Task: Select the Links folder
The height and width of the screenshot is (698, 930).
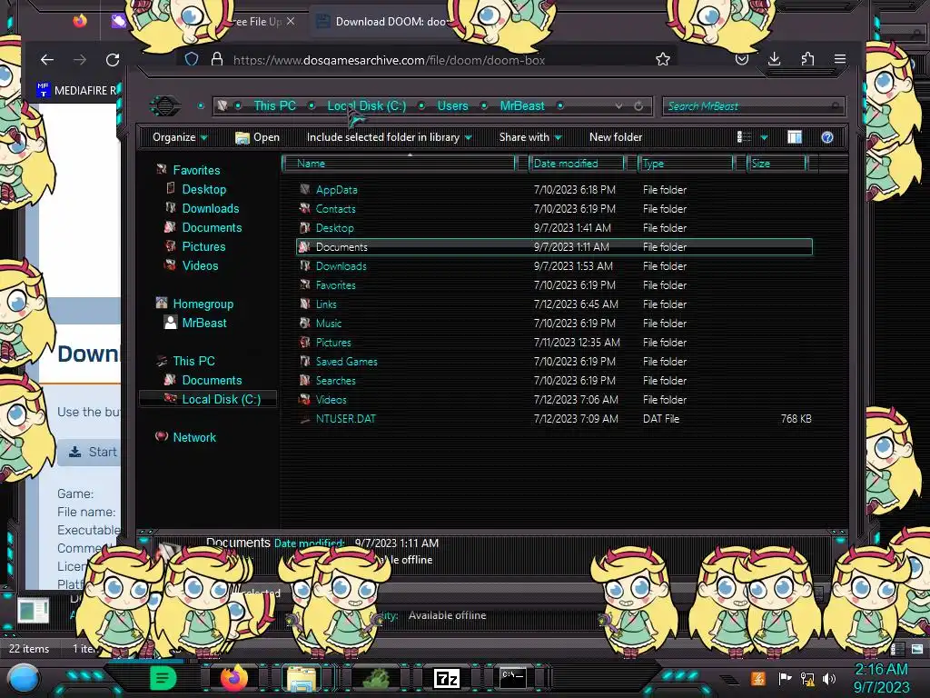Action: (554, 304)
